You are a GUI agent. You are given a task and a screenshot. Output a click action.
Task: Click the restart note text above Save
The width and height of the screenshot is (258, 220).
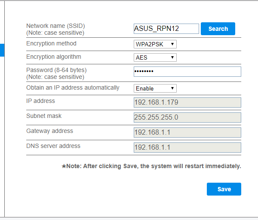click(151, 166)
